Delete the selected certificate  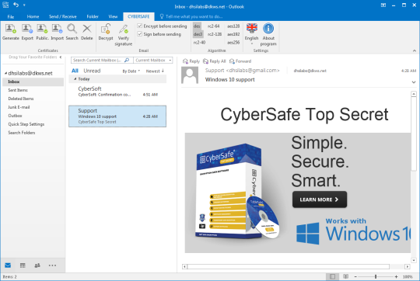click(87, 32)
